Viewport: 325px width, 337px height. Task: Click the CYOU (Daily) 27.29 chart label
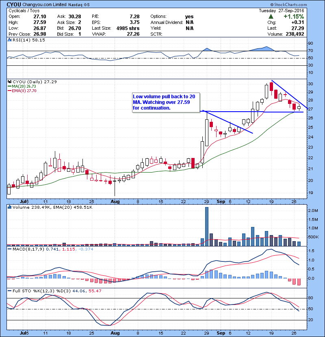coord(35,82)
